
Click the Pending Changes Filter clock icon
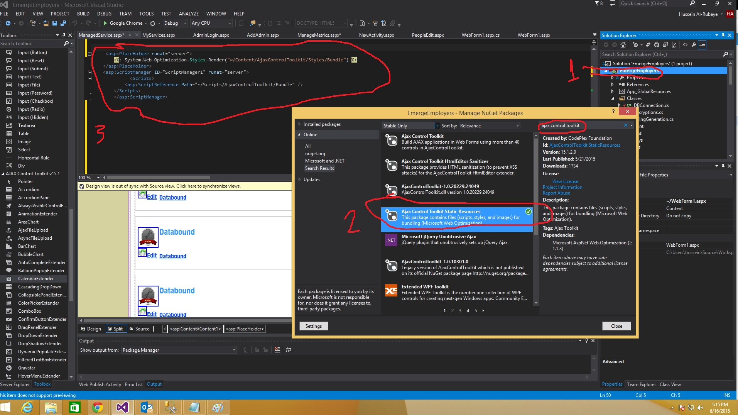pos(635,45)
